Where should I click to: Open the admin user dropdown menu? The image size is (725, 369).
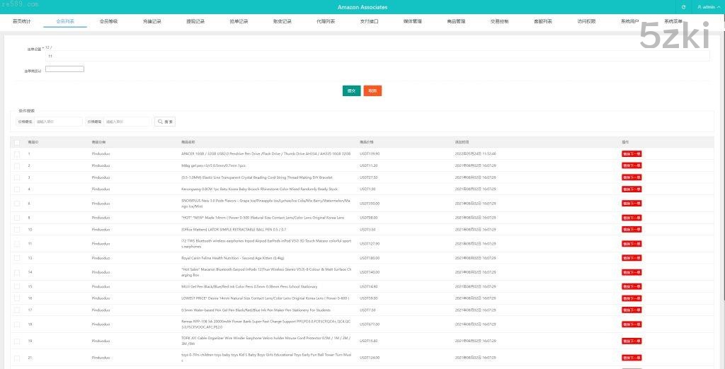(708, 7)
